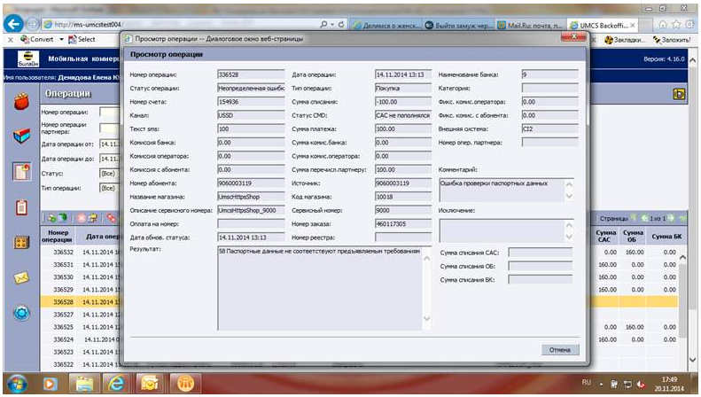Switch to the "Делимся о женск..." browser tab

click(386, 26)
